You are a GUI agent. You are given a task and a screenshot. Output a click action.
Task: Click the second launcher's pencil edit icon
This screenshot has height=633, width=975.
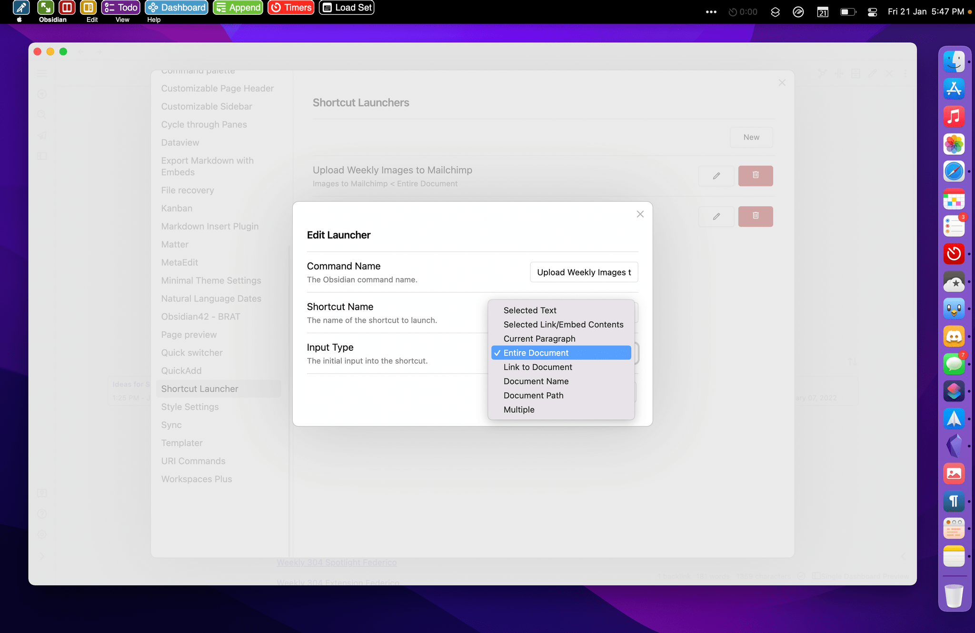[716, 217]
